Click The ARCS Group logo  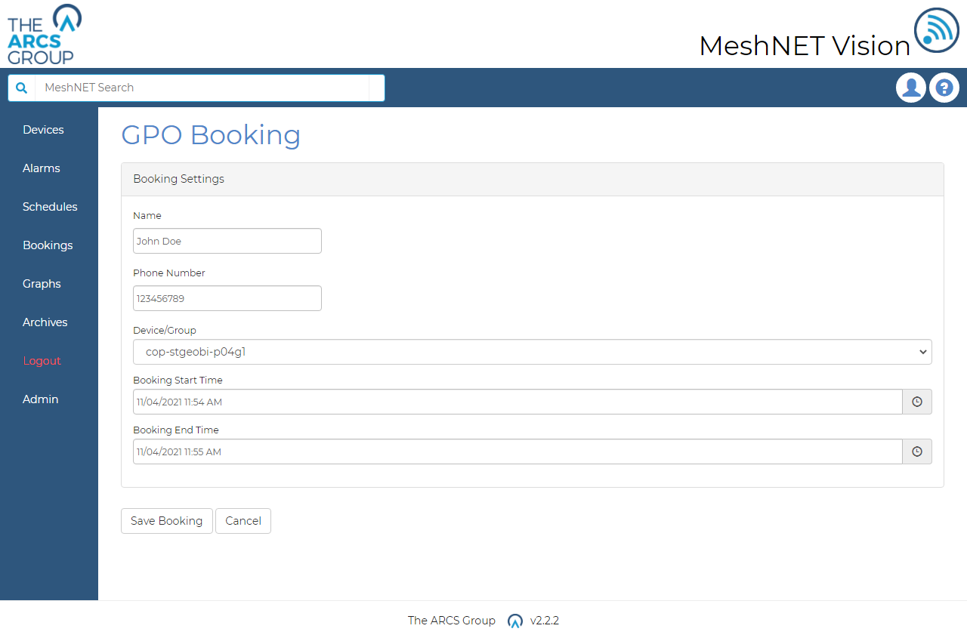coord(43,34)
